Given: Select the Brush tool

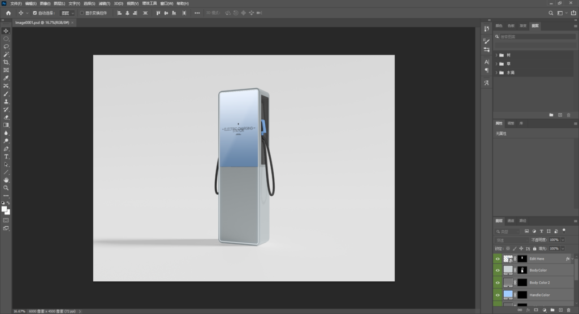Looking at the screenshot, I should [x=6, y=94].
